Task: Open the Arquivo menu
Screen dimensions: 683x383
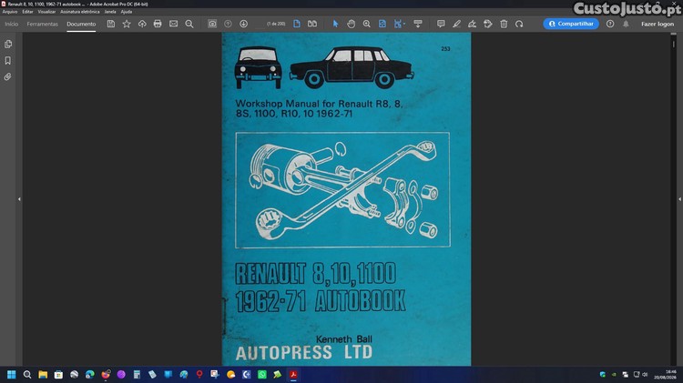Action: (10, 12)
